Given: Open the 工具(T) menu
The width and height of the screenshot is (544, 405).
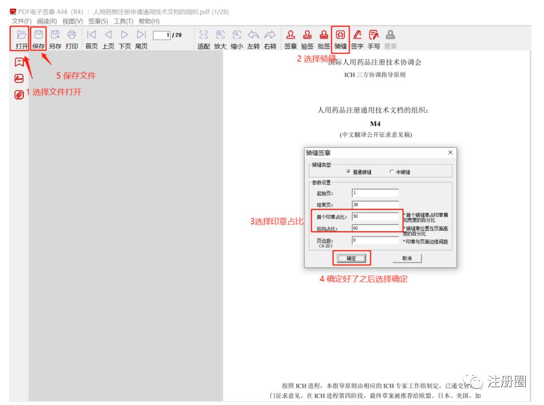Looking at the screenshot, I should click(123, 21).
